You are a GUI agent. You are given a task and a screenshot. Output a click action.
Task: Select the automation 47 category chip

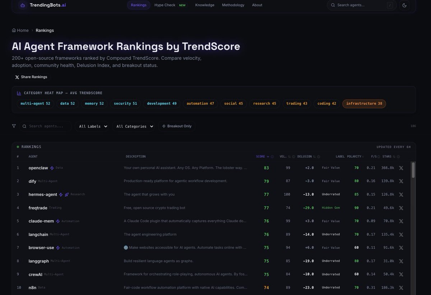pos(200,104)
